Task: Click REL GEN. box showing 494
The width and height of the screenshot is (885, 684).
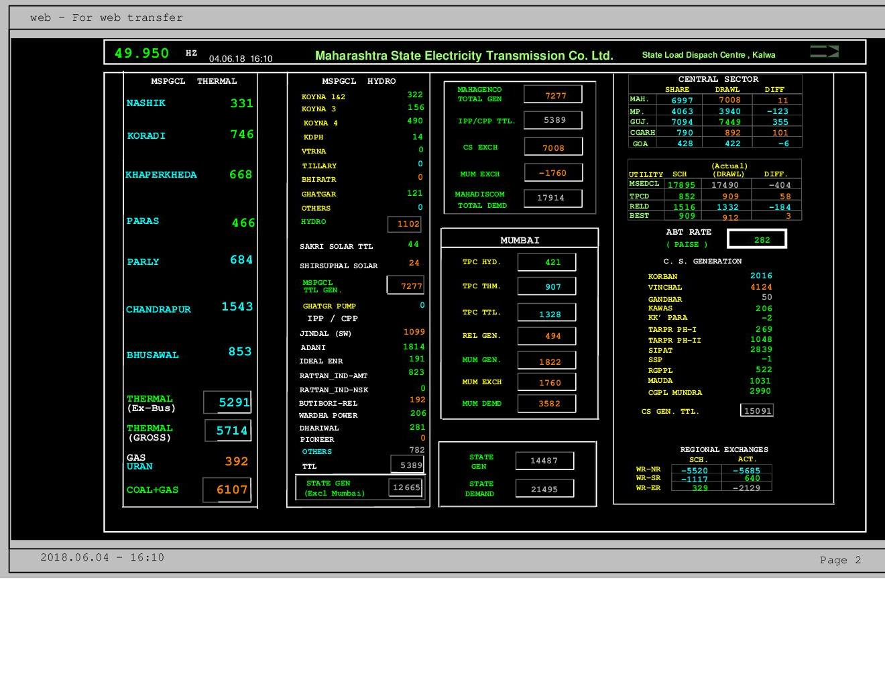Action: [547, 335]
